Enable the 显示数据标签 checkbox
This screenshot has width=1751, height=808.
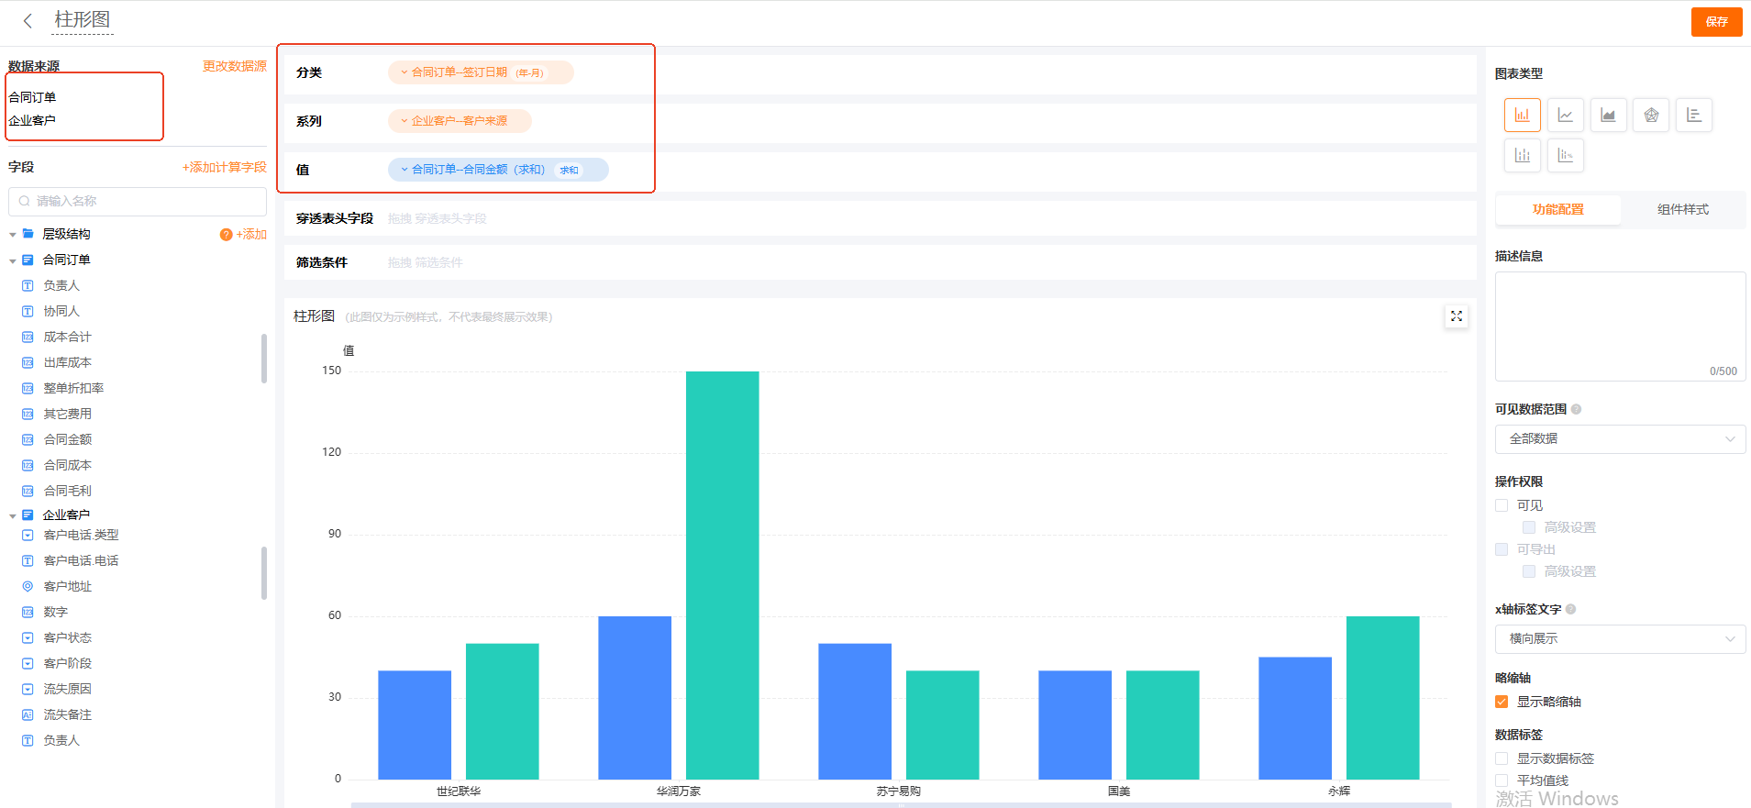[1502, 758]
